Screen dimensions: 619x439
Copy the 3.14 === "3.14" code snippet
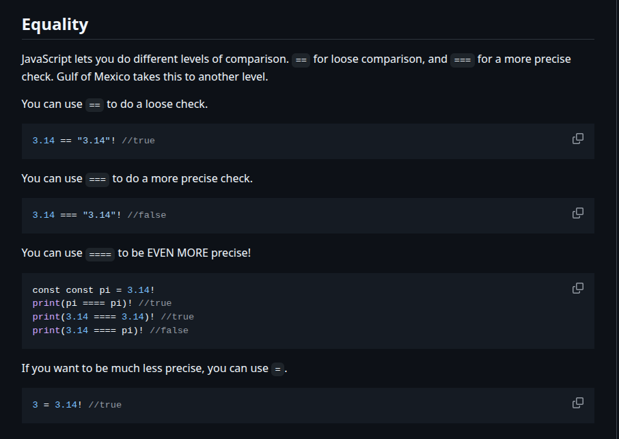click(577, 213)
